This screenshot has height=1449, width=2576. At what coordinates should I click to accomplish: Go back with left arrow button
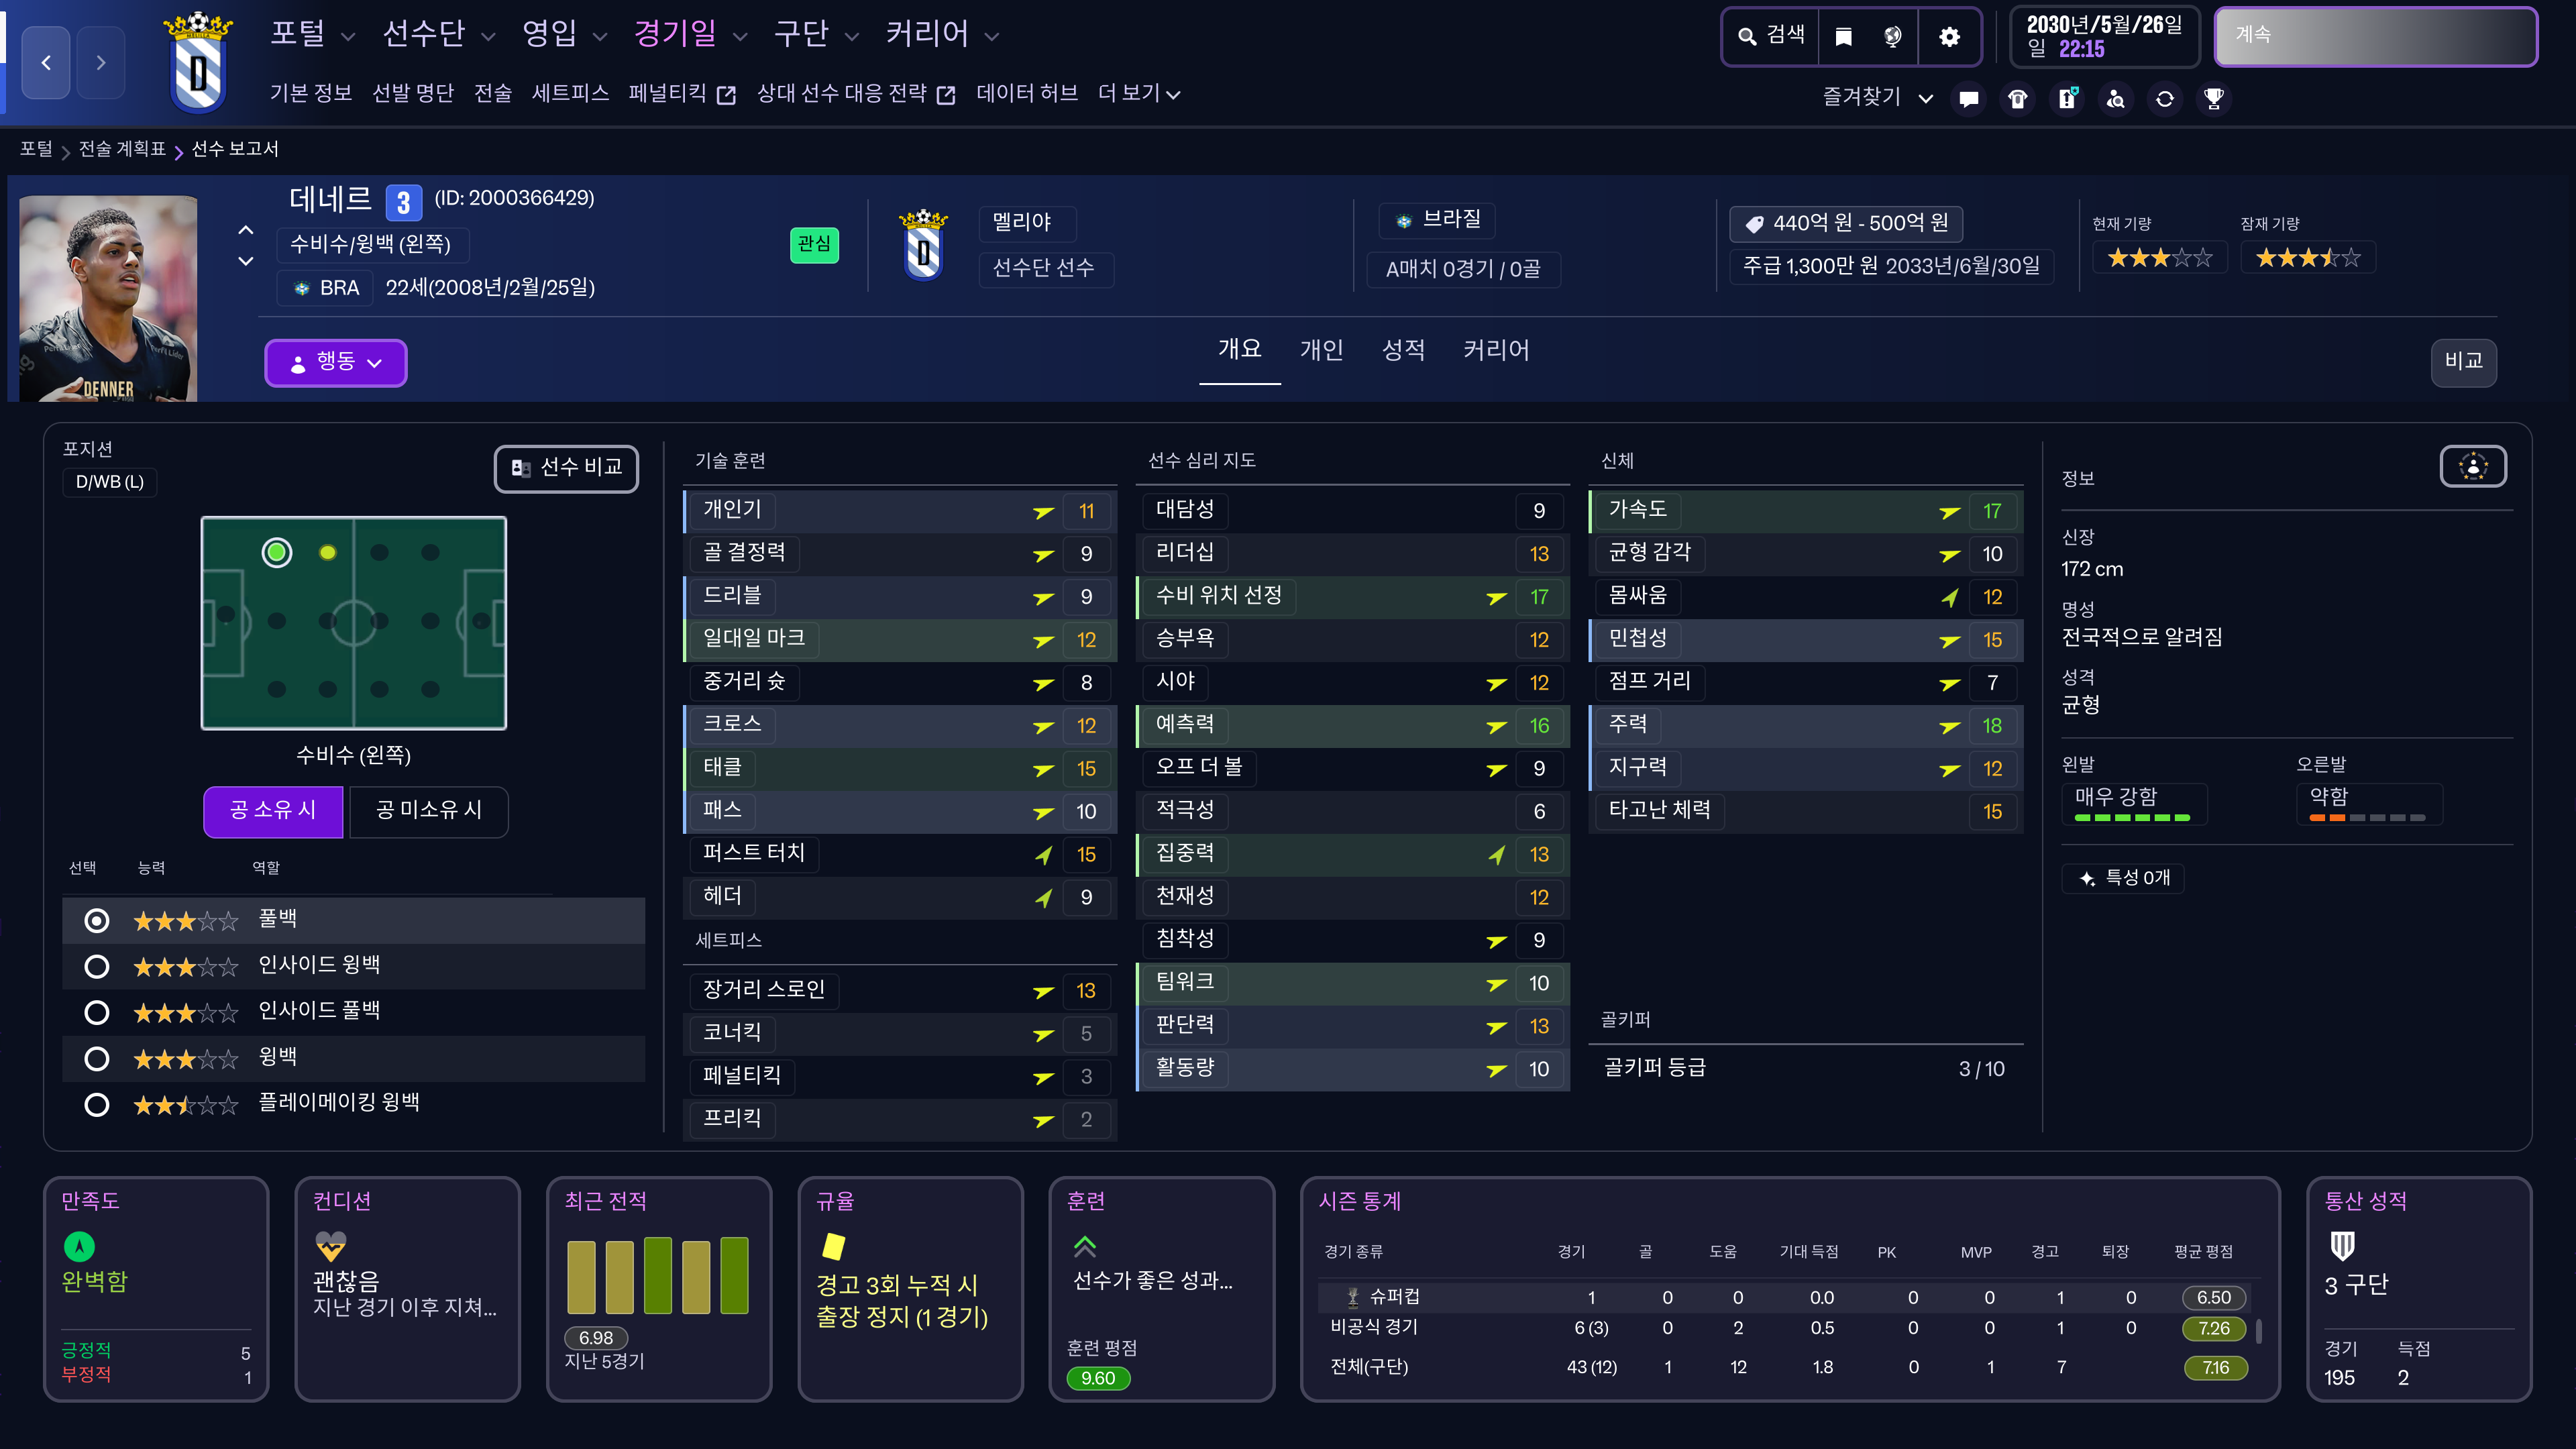tap(46, 63)
